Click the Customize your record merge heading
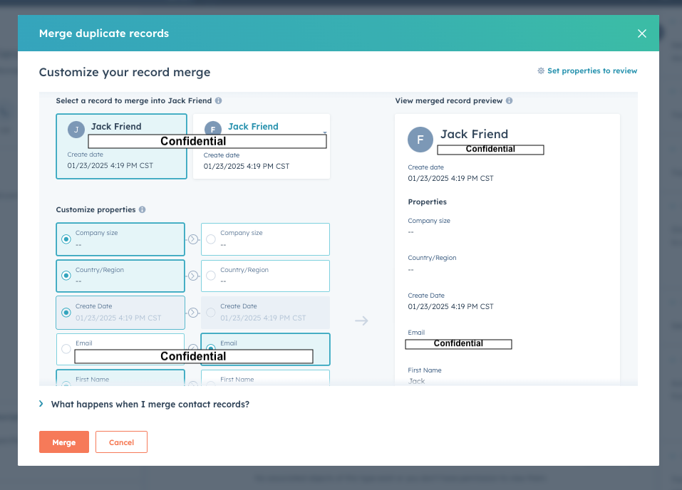Screen dimensions: 682x490 tap(125, 72)
